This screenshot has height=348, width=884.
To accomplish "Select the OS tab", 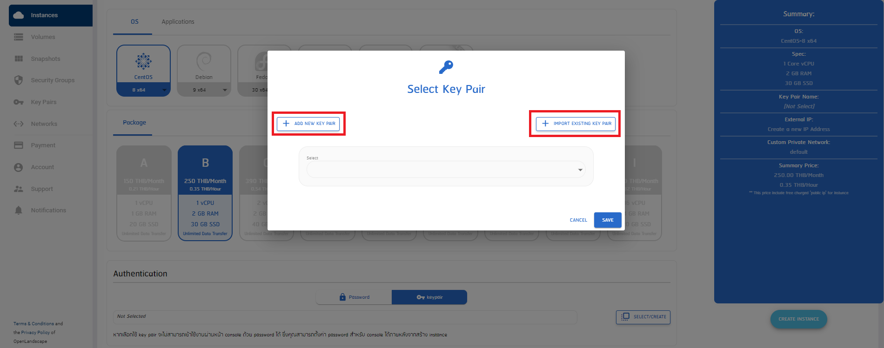I will 134,22.
